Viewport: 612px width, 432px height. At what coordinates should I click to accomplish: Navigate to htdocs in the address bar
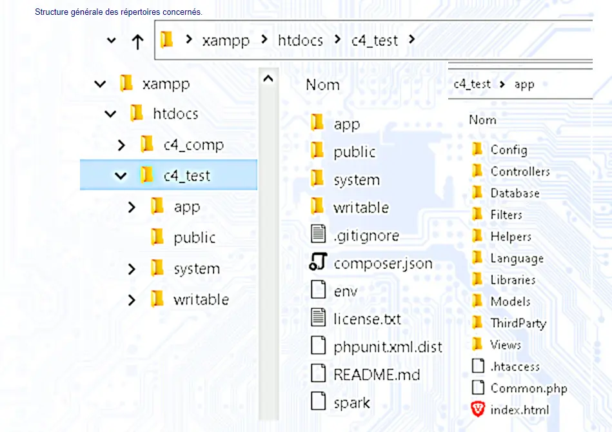[301, 40]
